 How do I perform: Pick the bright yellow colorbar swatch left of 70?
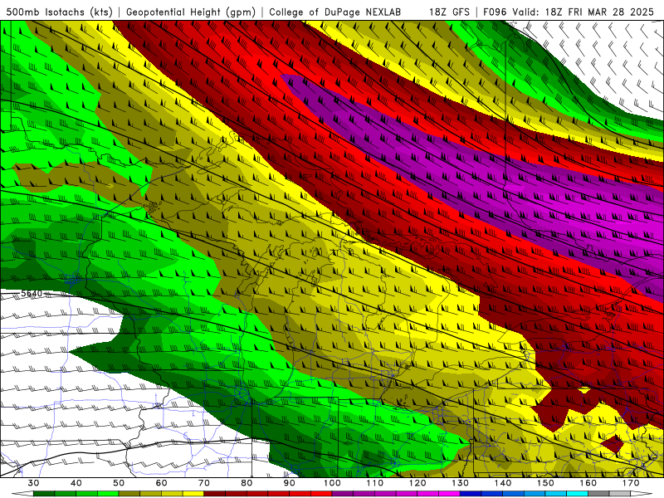[x=193, y=494]
